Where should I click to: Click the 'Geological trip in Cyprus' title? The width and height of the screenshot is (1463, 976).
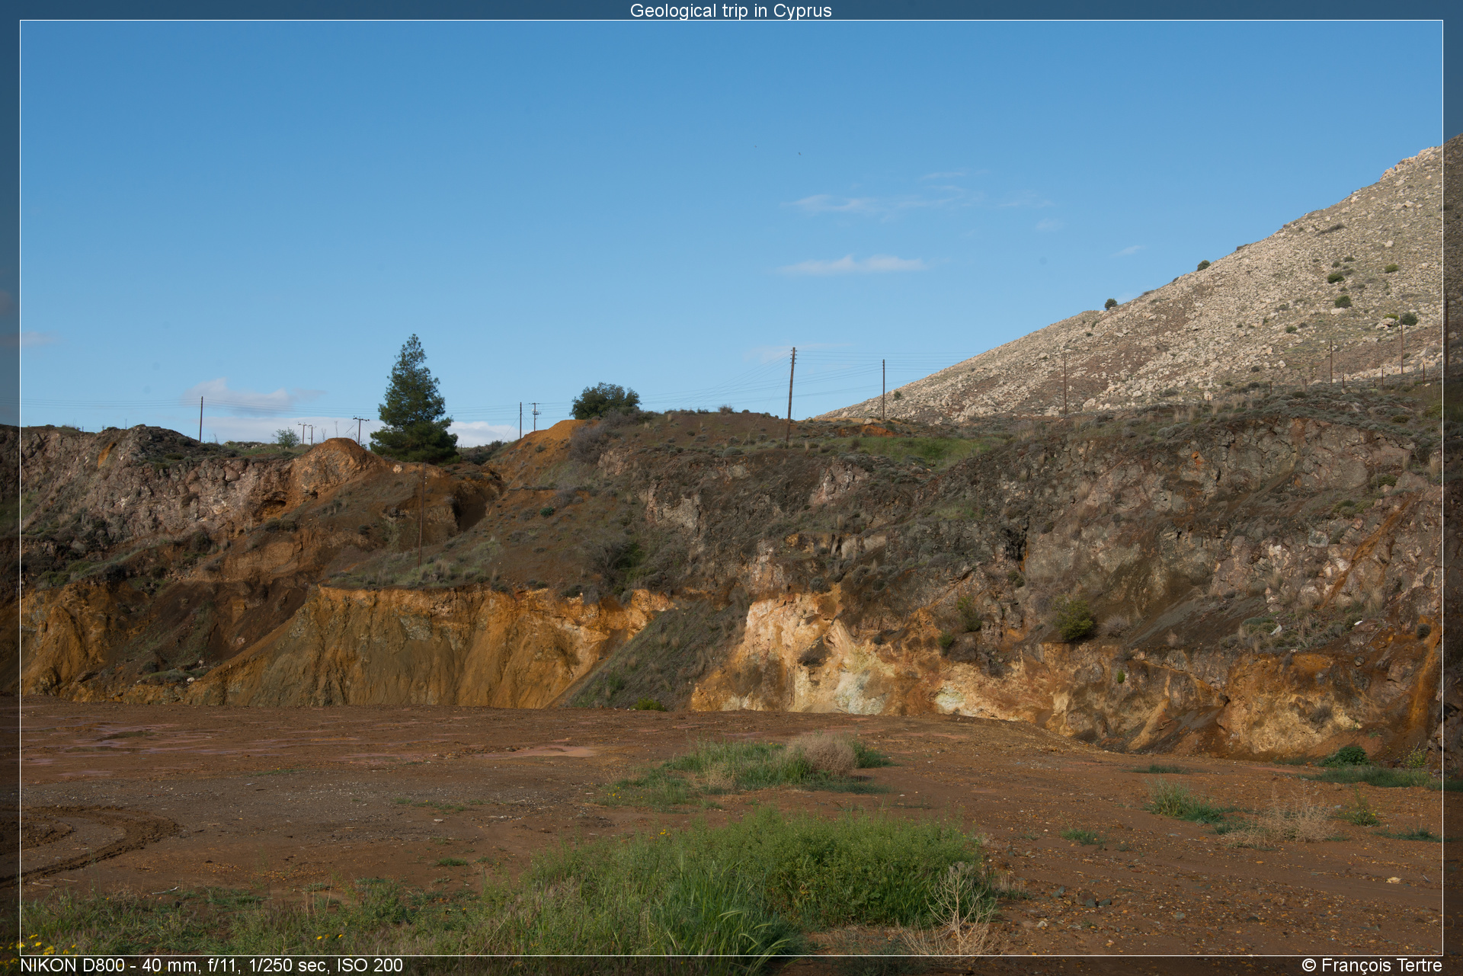[731, 11]
